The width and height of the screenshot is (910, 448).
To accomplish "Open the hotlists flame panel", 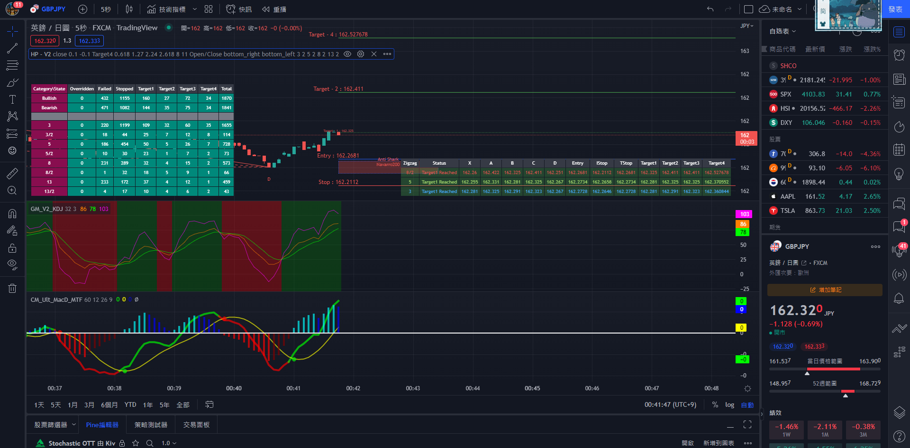I will 899,127.
